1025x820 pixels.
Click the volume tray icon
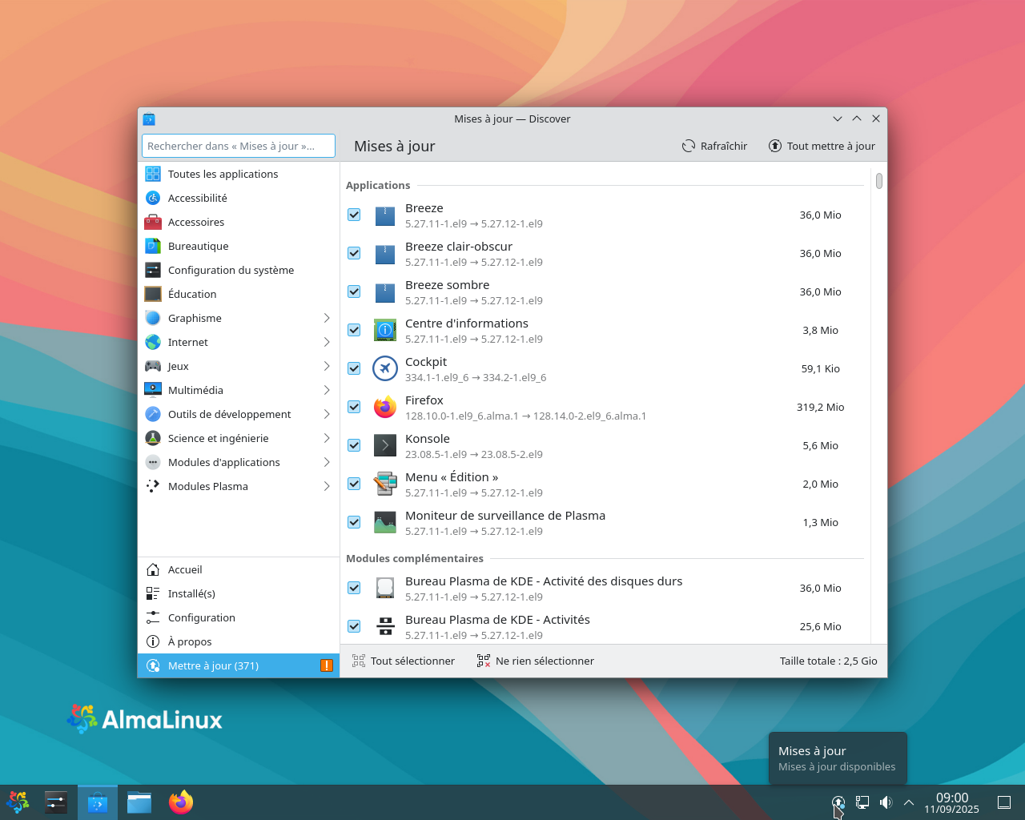click(x=886, y=802)
